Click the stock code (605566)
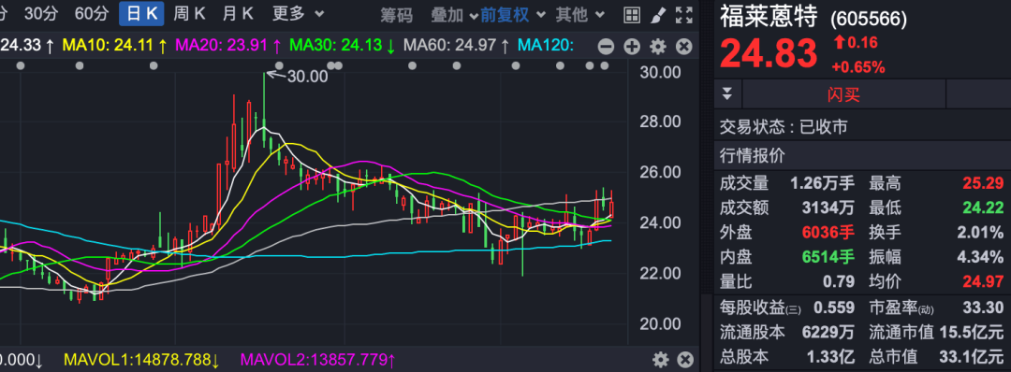Screen dimensions: 1011x372 click(869, 20)
